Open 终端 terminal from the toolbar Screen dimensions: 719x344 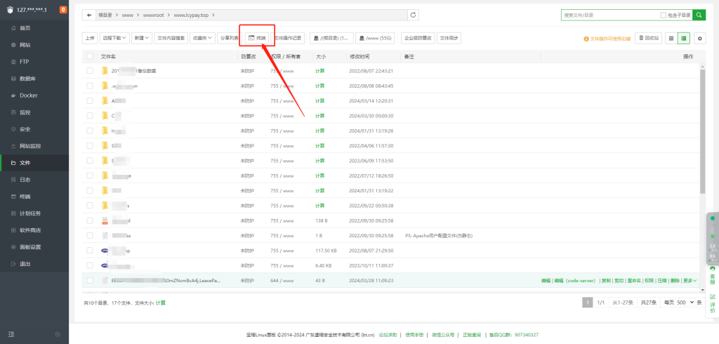coord(257,38)
